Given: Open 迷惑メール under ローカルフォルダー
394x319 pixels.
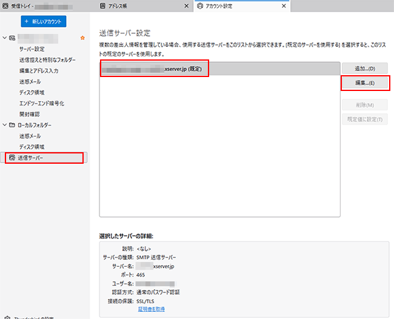Looking at the screenshot, I should 30,136.
